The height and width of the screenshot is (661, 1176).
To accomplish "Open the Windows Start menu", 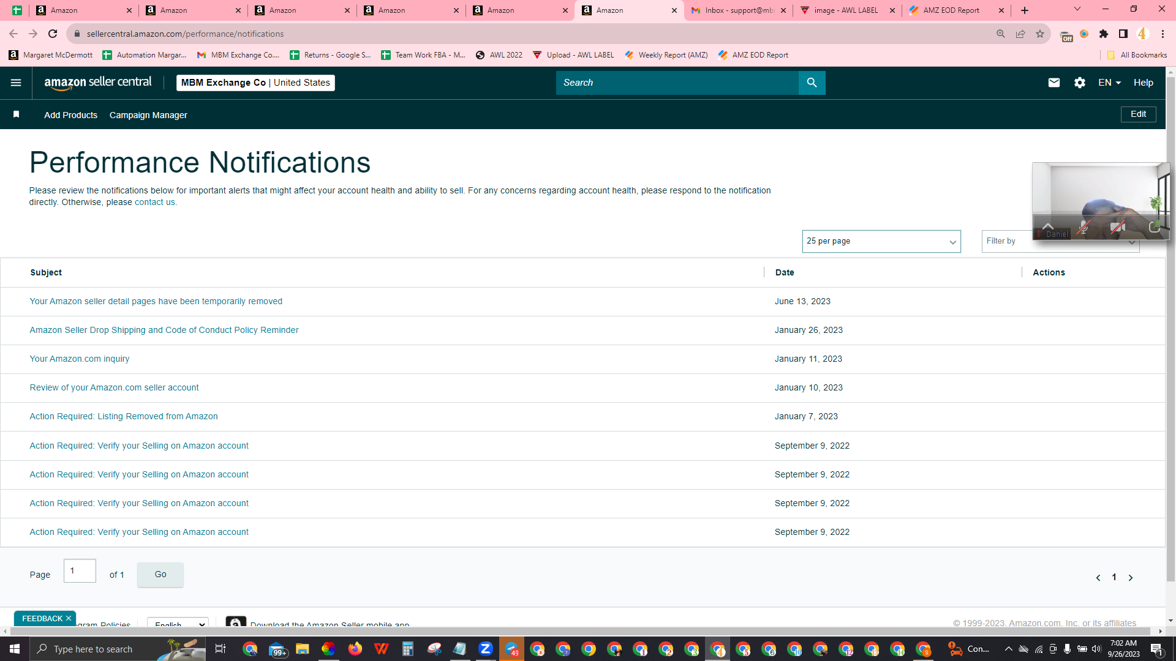I will (x=15, y=649).
